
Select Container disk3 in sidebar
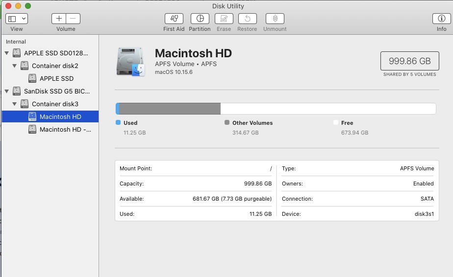tap(55, 104)
